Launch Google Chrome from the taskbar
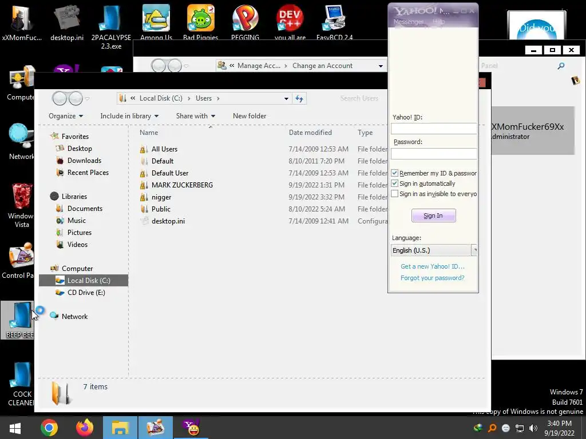The width and height of the screenshot is (586, 439). (49, 428)
